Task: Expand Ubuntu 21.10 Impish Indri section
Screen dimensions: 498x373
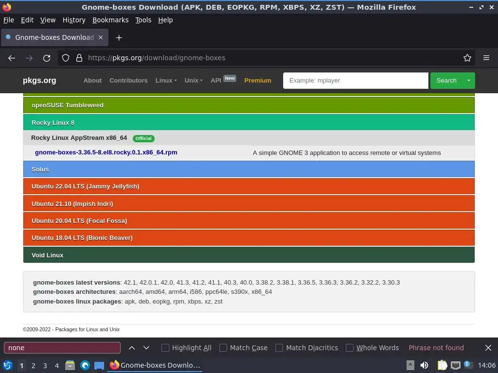Action: 249,203
